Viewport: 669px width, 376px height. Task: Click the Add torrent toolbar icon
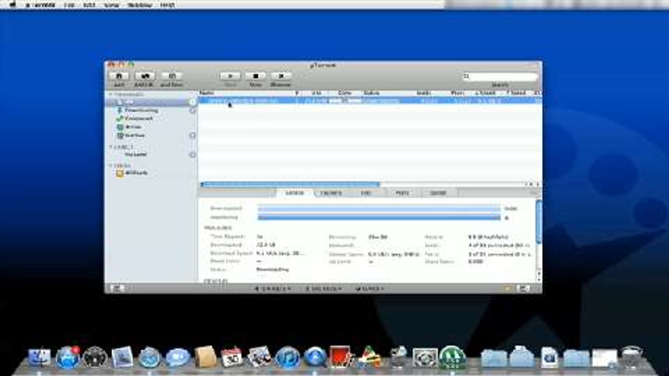tap(119, 76)
